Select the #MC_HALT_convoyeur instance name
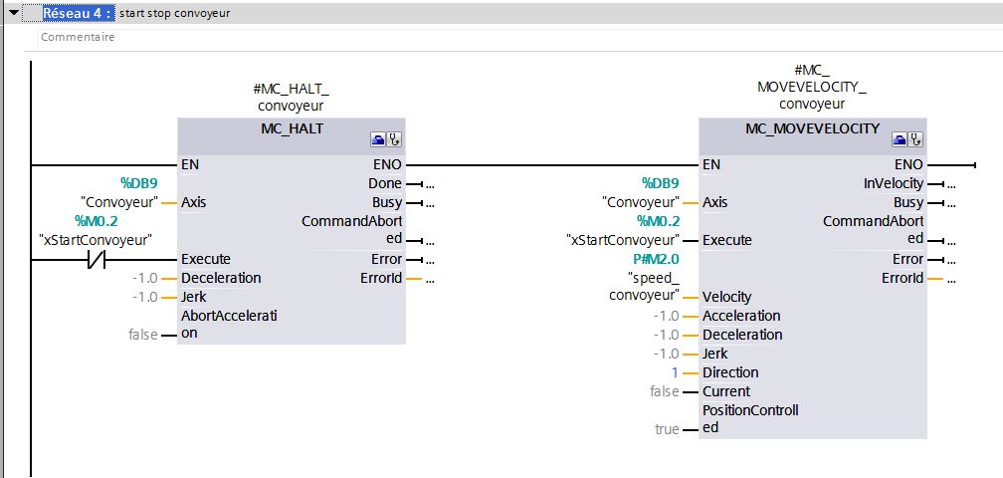 tap(291, 98)
